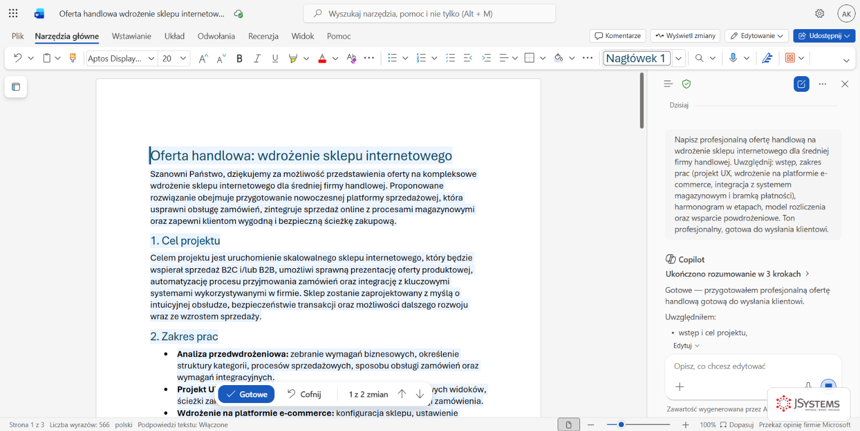Click the Word app logo icon
860x431 pixels.
click(x=39, y=13)
